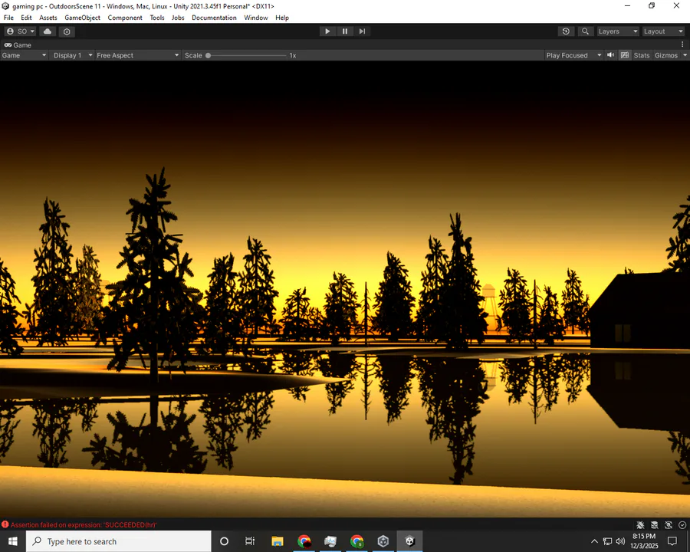The image size is (690, 552).
Task: Open the Jobs menu
Action: click(x=178, y=18)
